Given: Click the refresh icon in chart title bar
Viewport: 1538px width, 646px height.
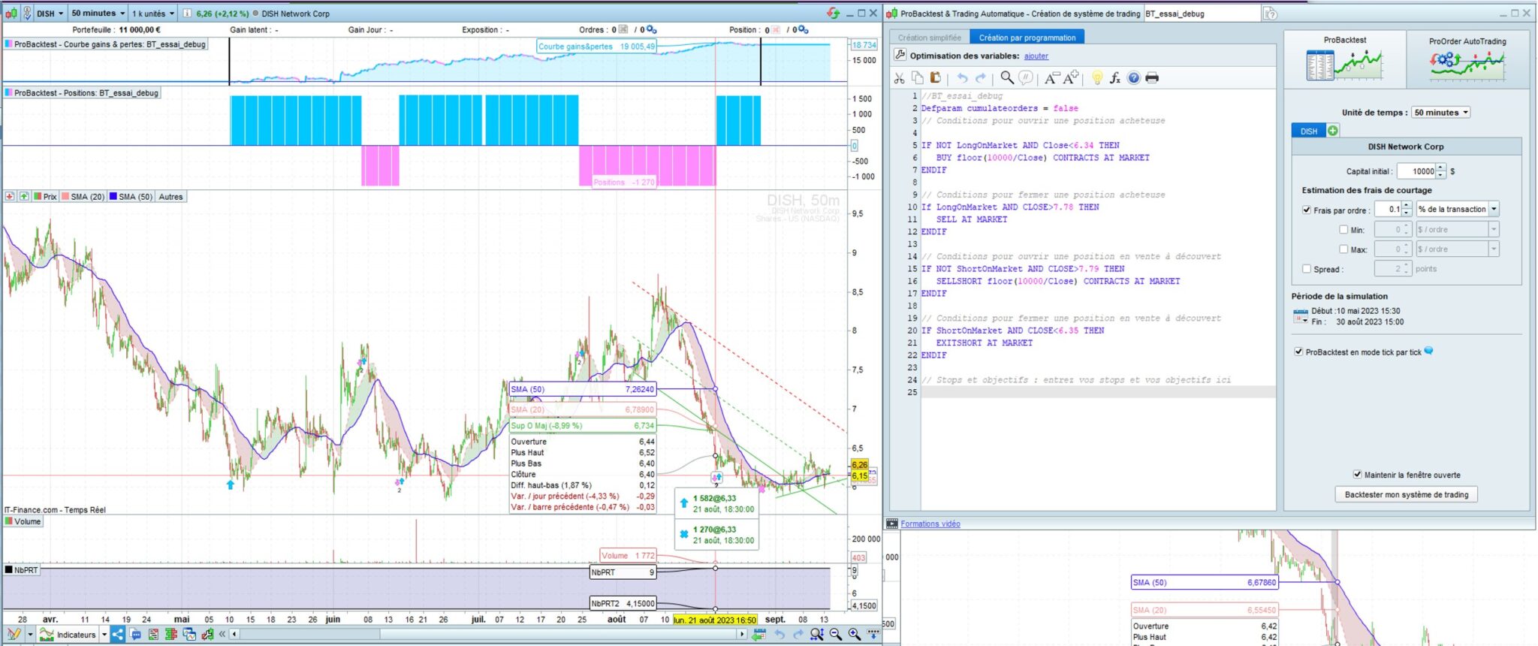Looking at the screenshot, I should point(833,13).
